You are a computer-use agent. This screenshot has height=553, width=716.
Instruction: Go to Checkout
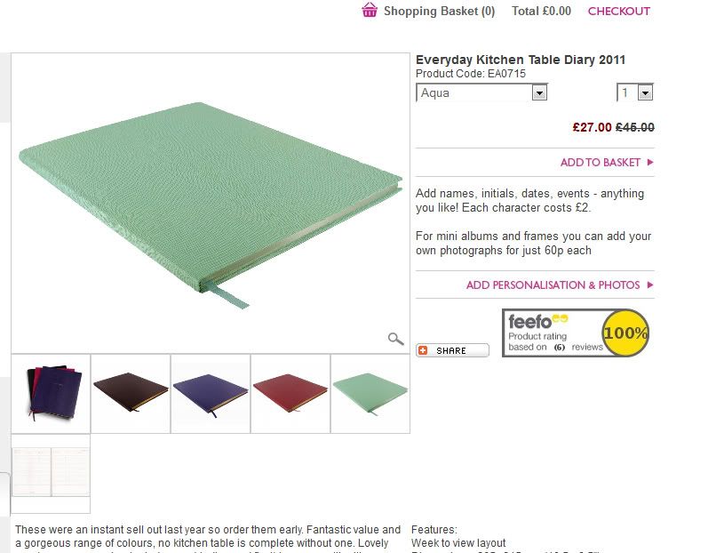click(618, 12)
